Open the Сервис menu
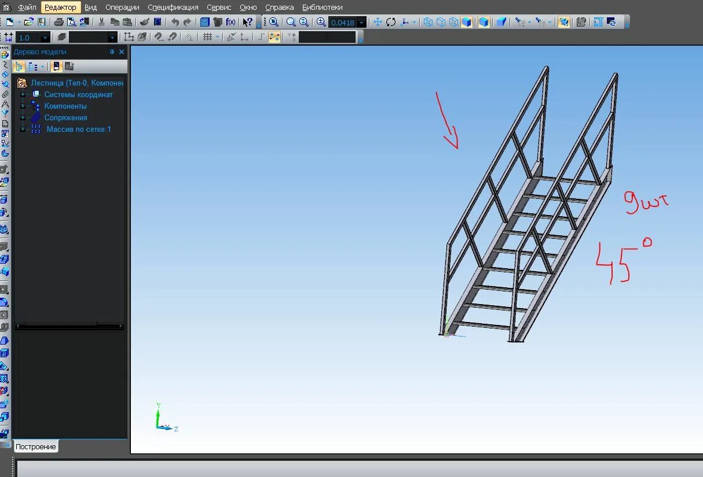The image size is (703, 477). (219, 8)
